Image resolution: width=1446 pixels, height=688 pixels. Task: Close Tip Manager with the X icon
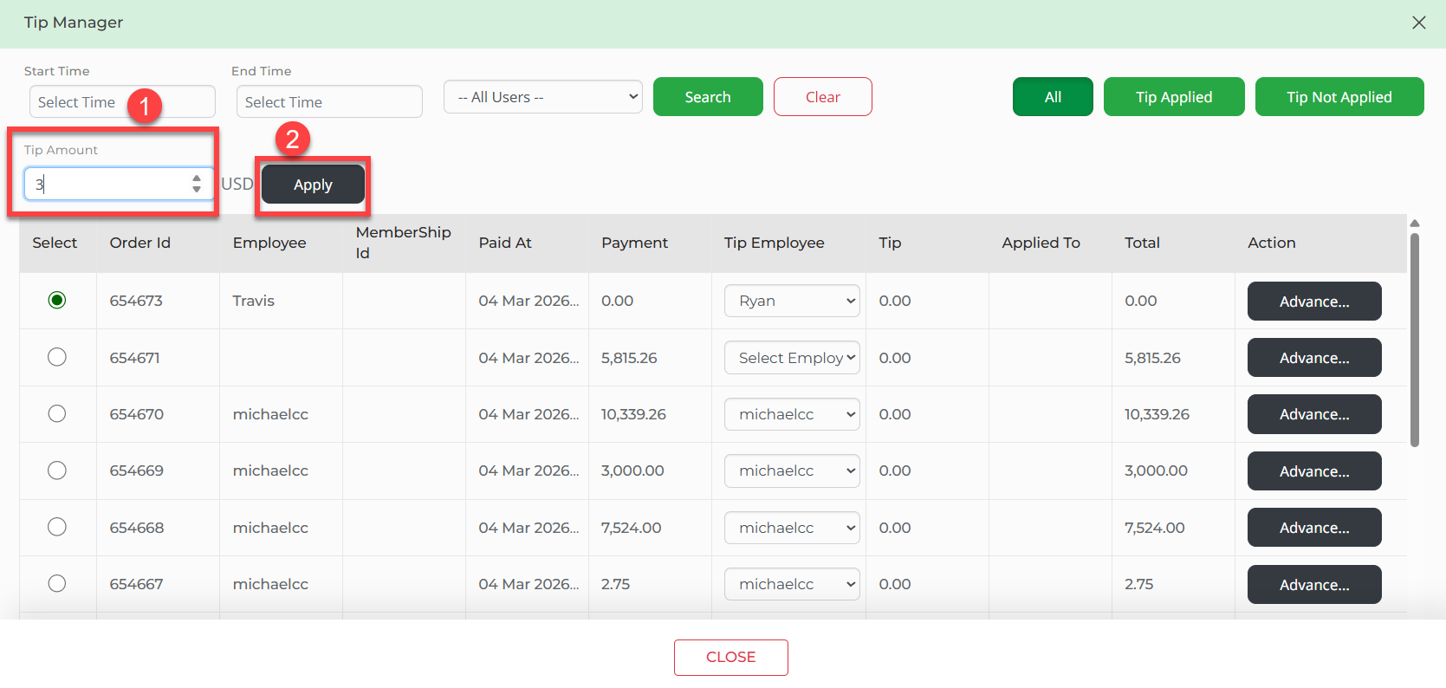pos(1418,23)
